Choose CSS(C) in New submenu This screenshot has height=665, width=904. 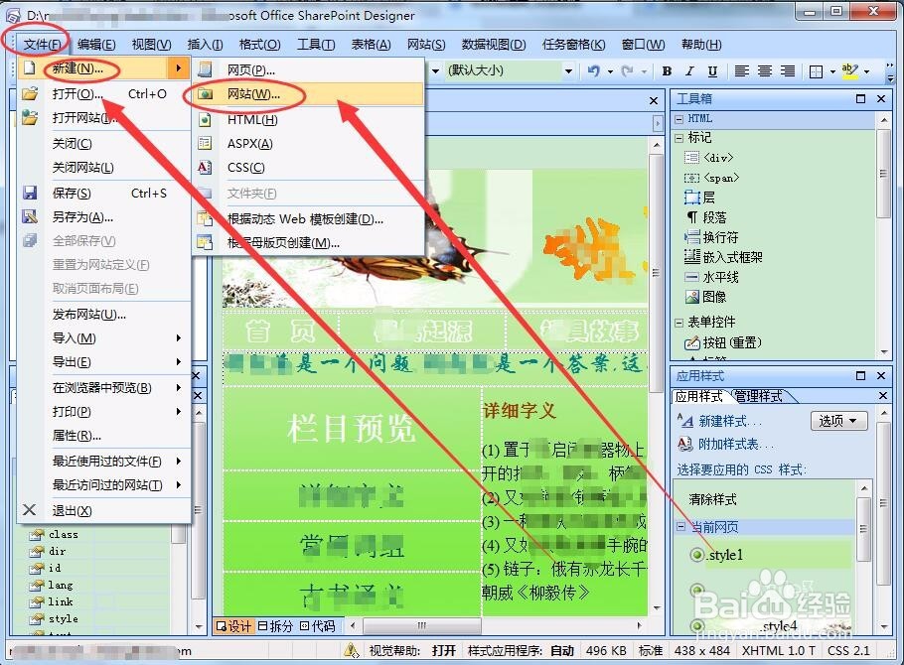pyautogui.click(x=308, y=168)
